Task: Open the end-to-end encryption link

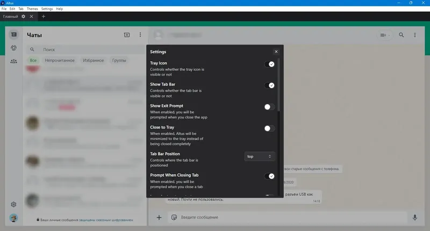Action: pos(106,220)
